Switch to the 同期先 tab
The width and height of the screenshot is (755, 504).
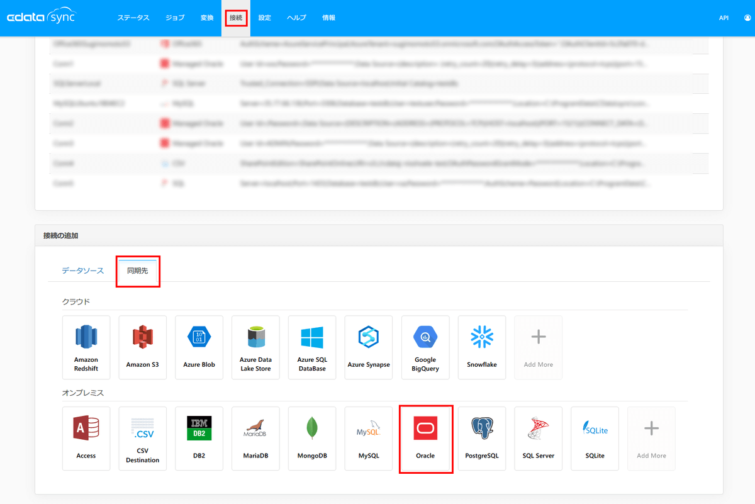click(x=138, y=271)
